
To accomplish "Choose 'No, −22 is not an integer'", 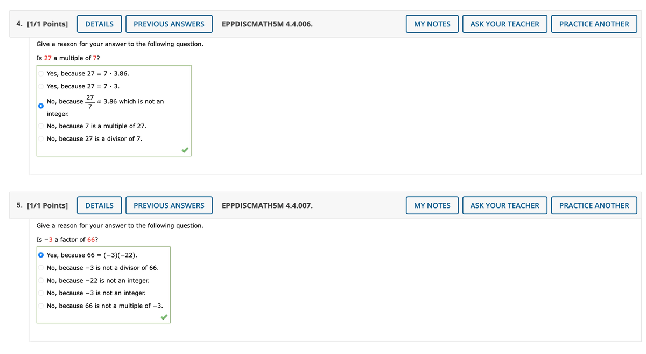I will click(41, 280).
